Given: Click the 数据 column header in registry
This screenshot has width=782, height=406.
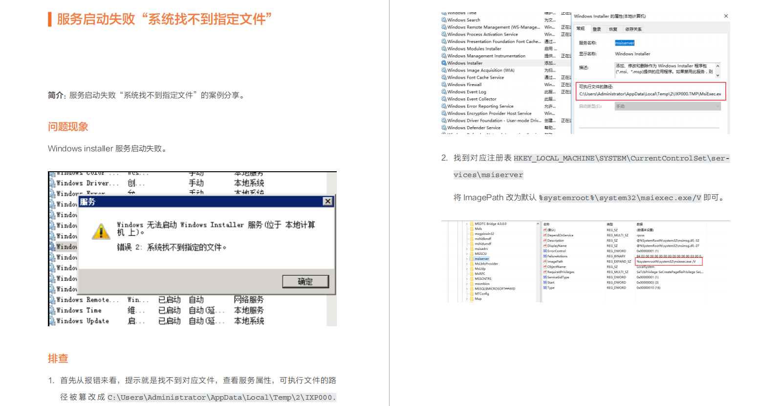Looking at the screenshot, I should (x=639, y=224).
